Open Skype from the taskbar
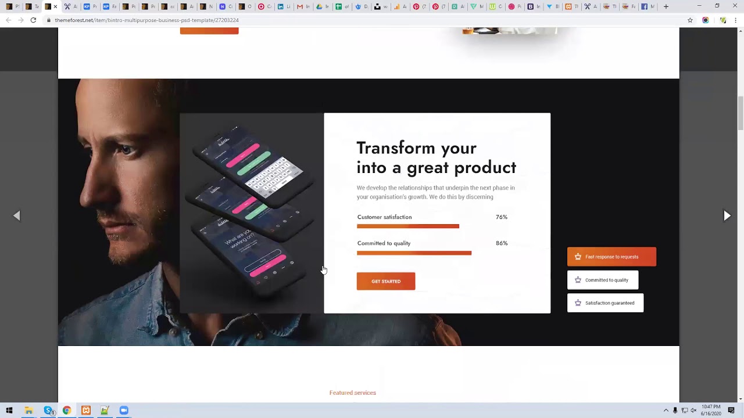The image size is (744, 418). click(x=48, y=410)
